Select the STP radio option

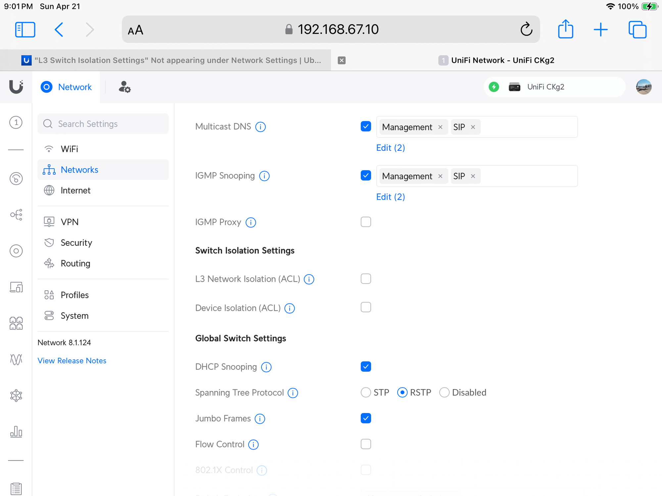coord(366,393)
